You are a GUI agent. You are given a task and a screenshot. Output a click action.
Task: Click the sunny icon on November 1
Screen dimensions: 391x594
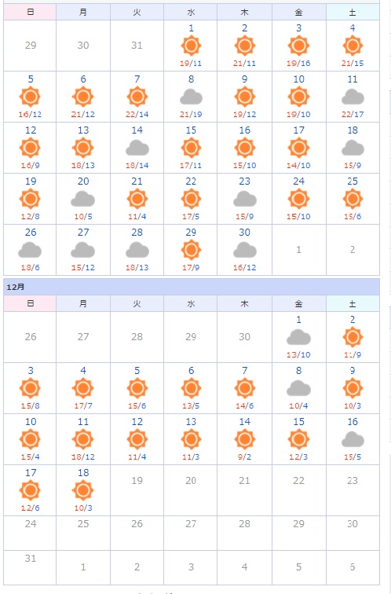tap(191, 46)
